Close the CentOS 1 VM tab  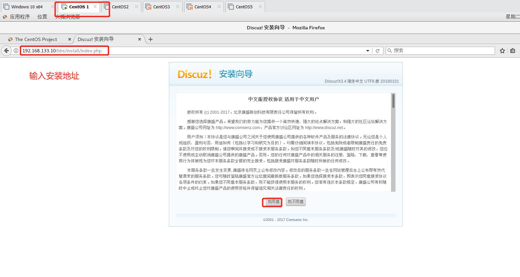pos(95,7)
